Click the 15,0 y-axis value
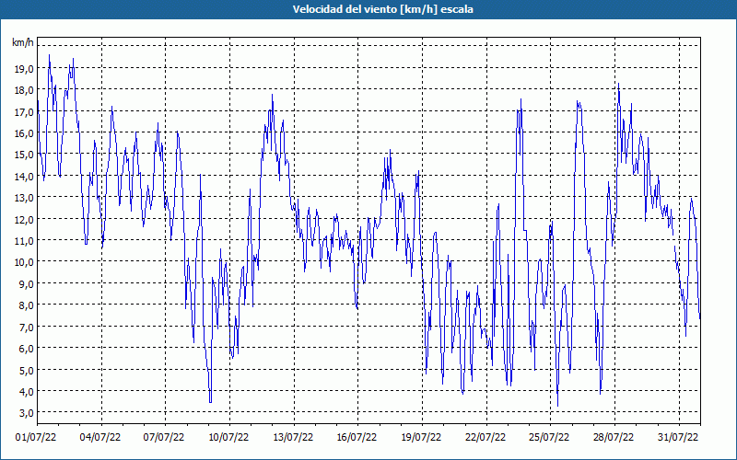 tap(24, 155)
